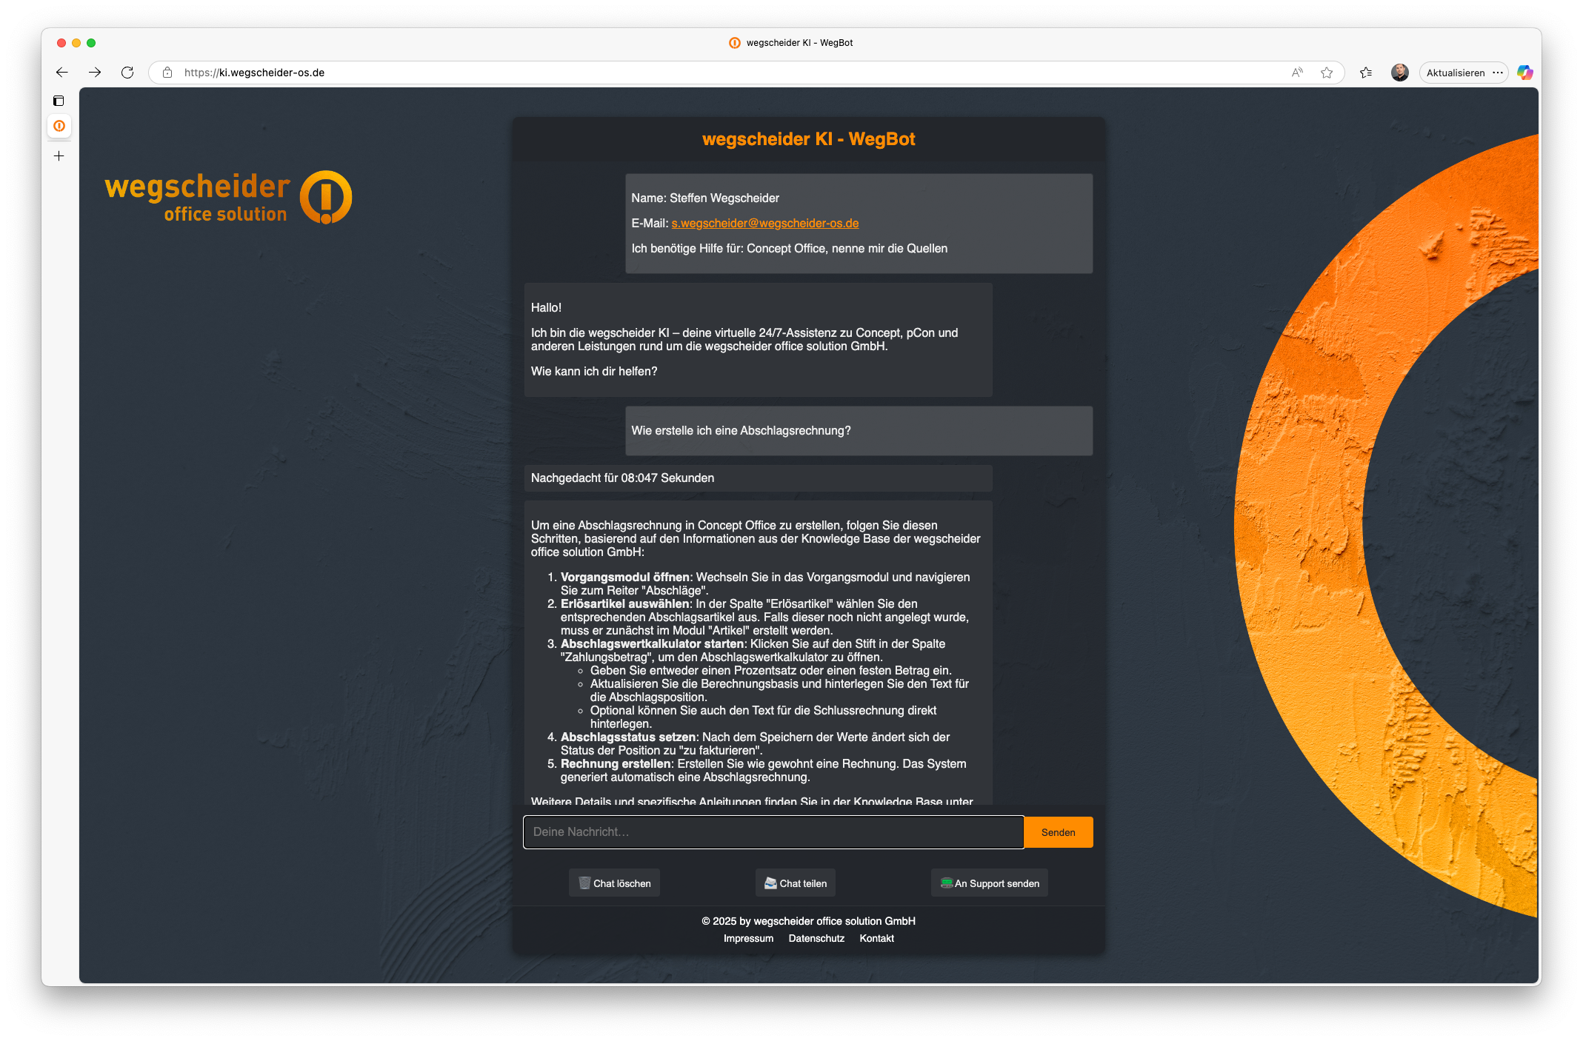
Task: Go forward with the browser forward arrow
Action: click(x=95, y=73)
